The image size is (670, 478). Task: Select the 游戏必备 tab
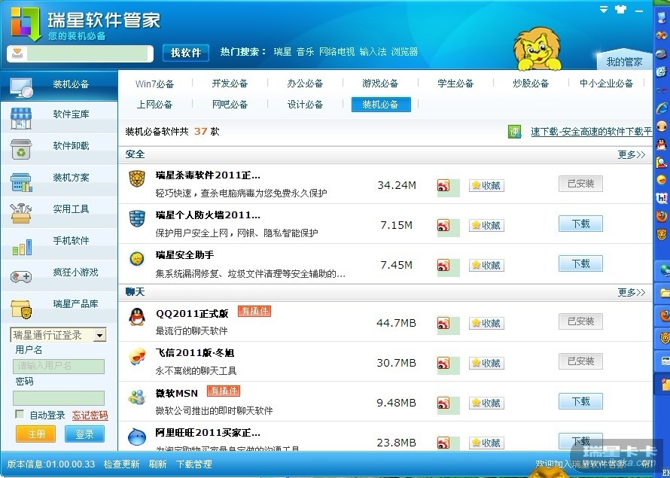point(380,84)
